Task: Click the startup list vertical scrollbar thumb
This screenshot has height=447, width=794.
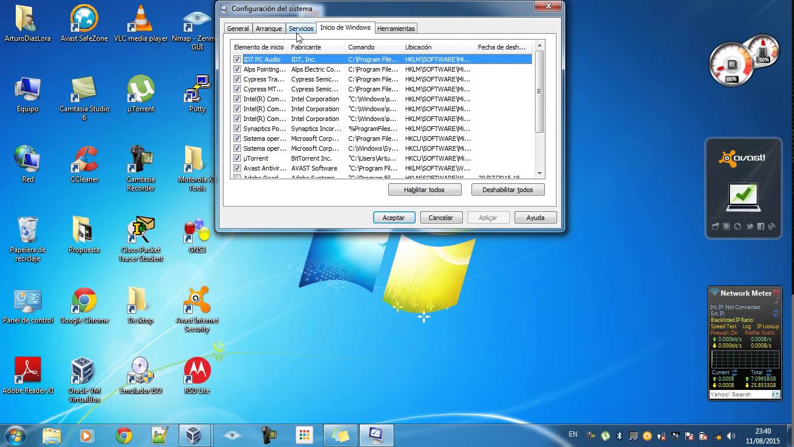Action: tap(540, 91)
